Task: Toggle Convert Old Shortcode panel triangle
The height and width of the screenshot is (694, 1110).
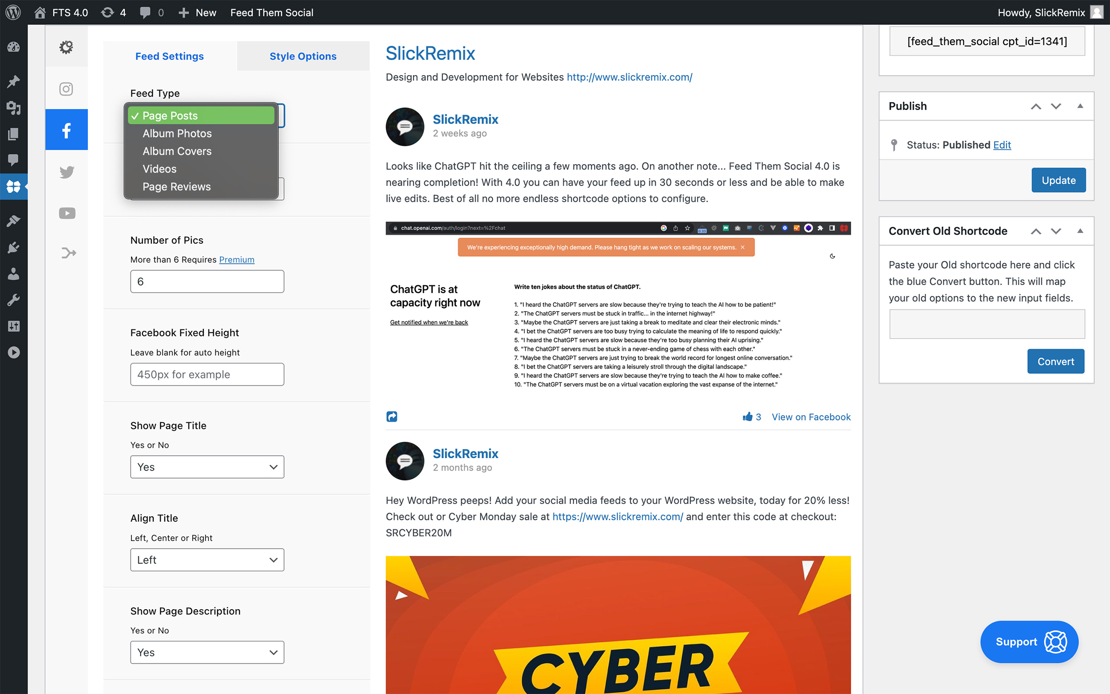Action: point(1080,231)
